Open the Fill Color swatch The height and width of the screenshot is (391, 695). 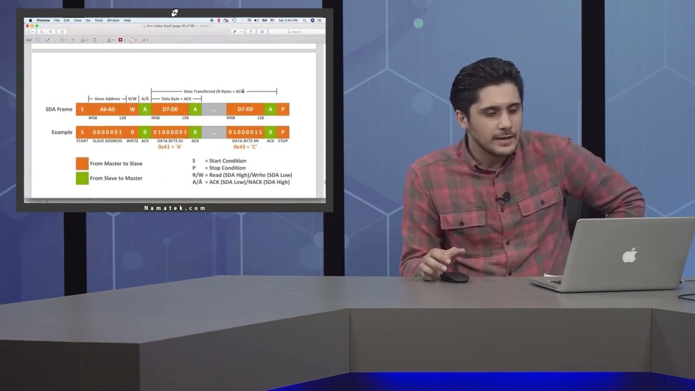(132, 40)
